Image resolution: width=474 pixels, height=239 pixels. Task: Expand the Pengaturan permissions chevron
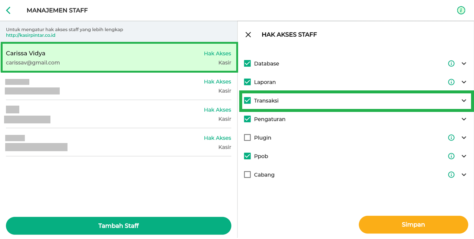(464, 119)
